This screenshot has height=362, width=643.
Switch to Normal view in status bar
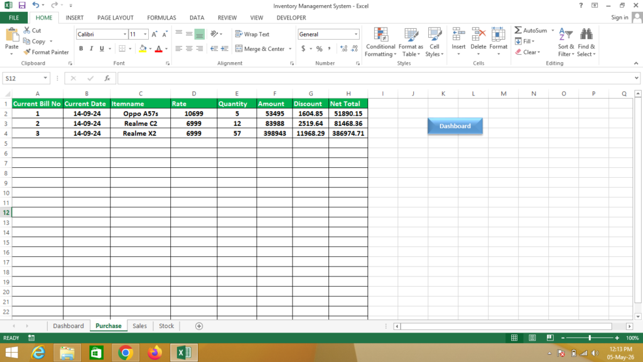pos(514,337)
